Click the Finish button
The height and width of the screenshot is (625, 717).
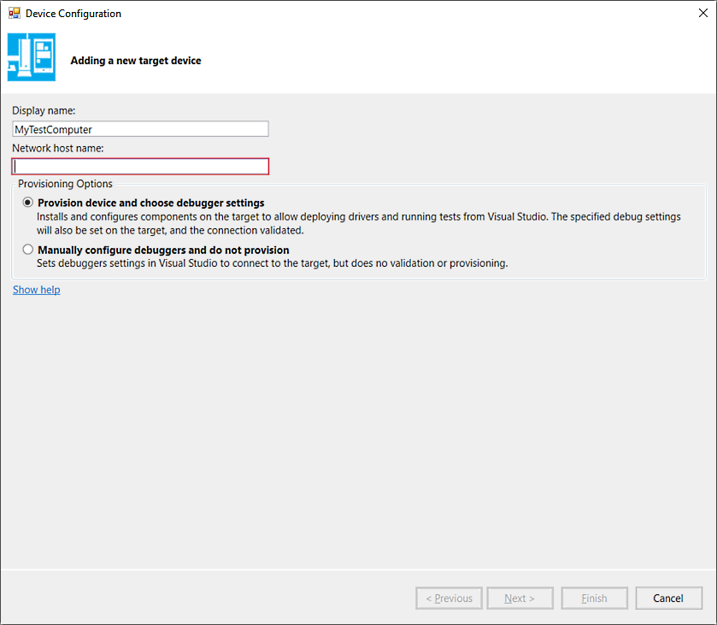click(x=594, y=598)
